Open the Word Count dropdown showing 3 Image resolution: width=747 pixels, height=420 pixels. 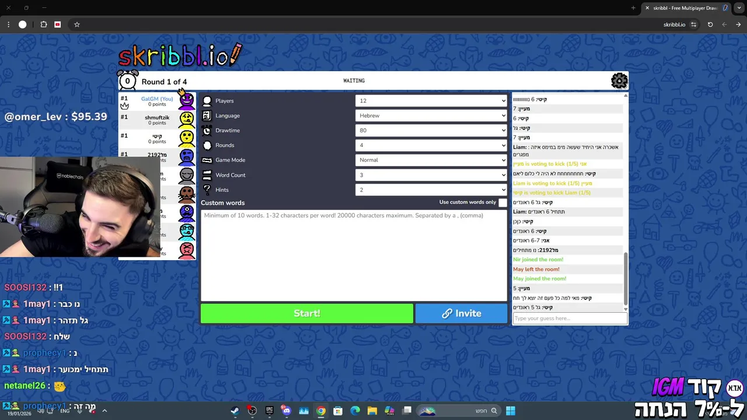point(431,175)
